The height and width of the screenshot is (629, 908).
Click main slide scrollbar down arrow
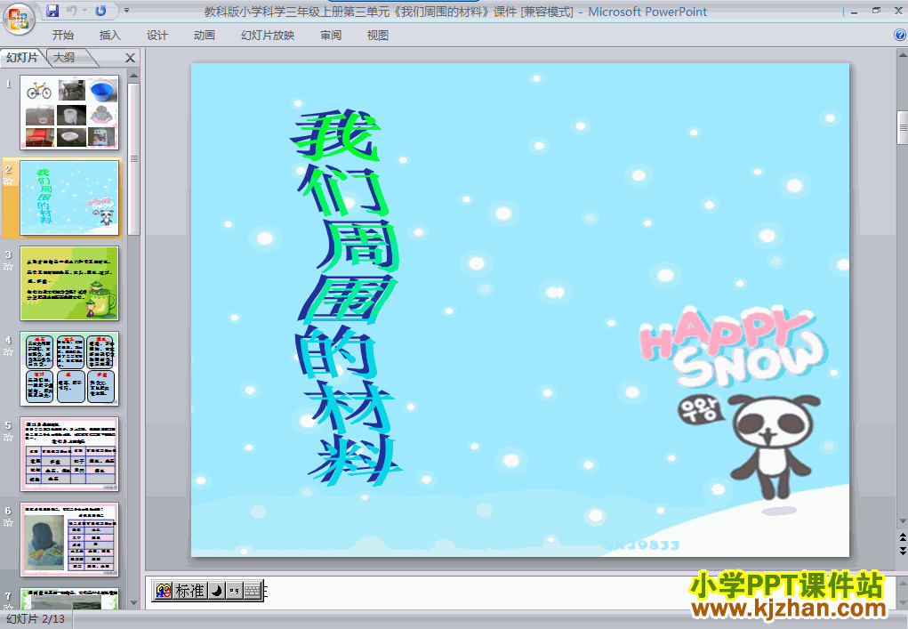902,521
